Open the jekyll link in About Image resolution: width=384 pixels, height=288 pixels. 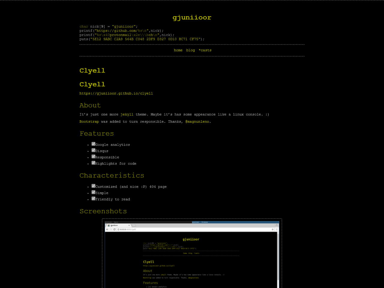(x=127, y=114)
